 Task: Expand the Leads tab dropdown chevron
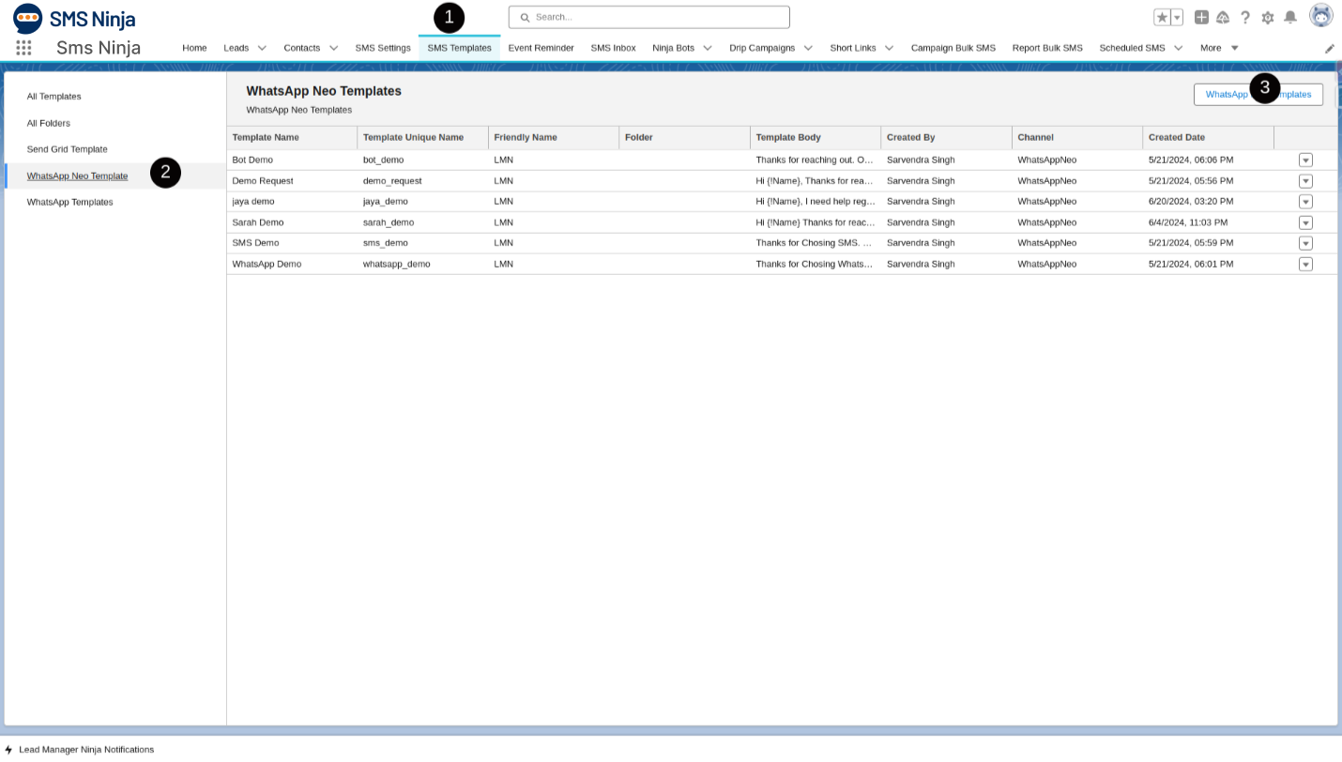262,48
